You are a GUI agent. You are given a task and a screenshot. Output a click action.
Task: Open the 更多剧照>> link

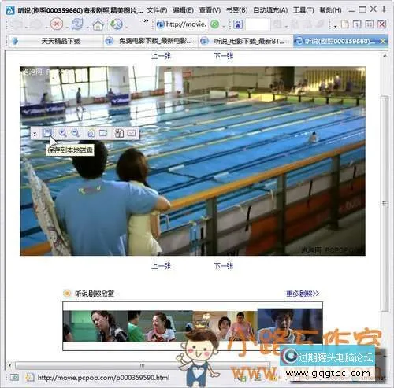click(303, 294)
